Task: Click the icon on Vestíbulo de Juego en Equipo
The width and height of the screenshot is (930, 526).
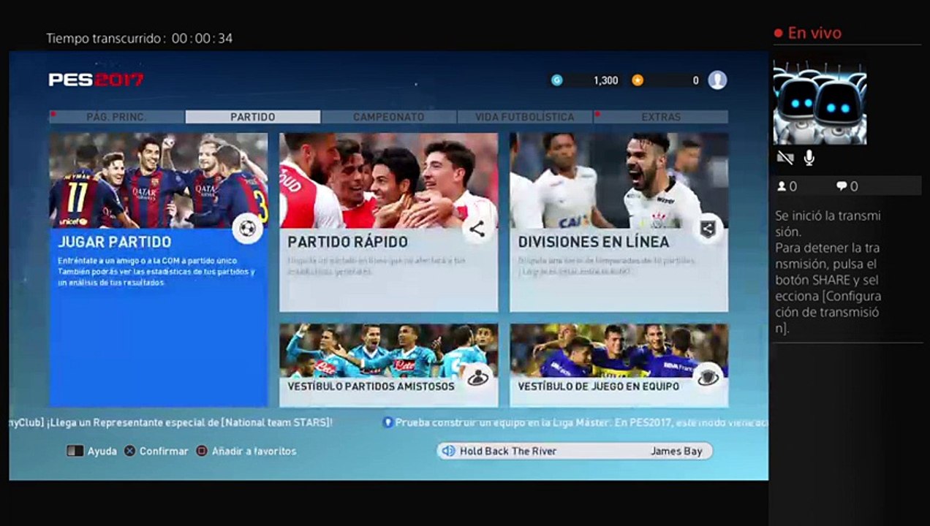Action: (x=708, y=377)
